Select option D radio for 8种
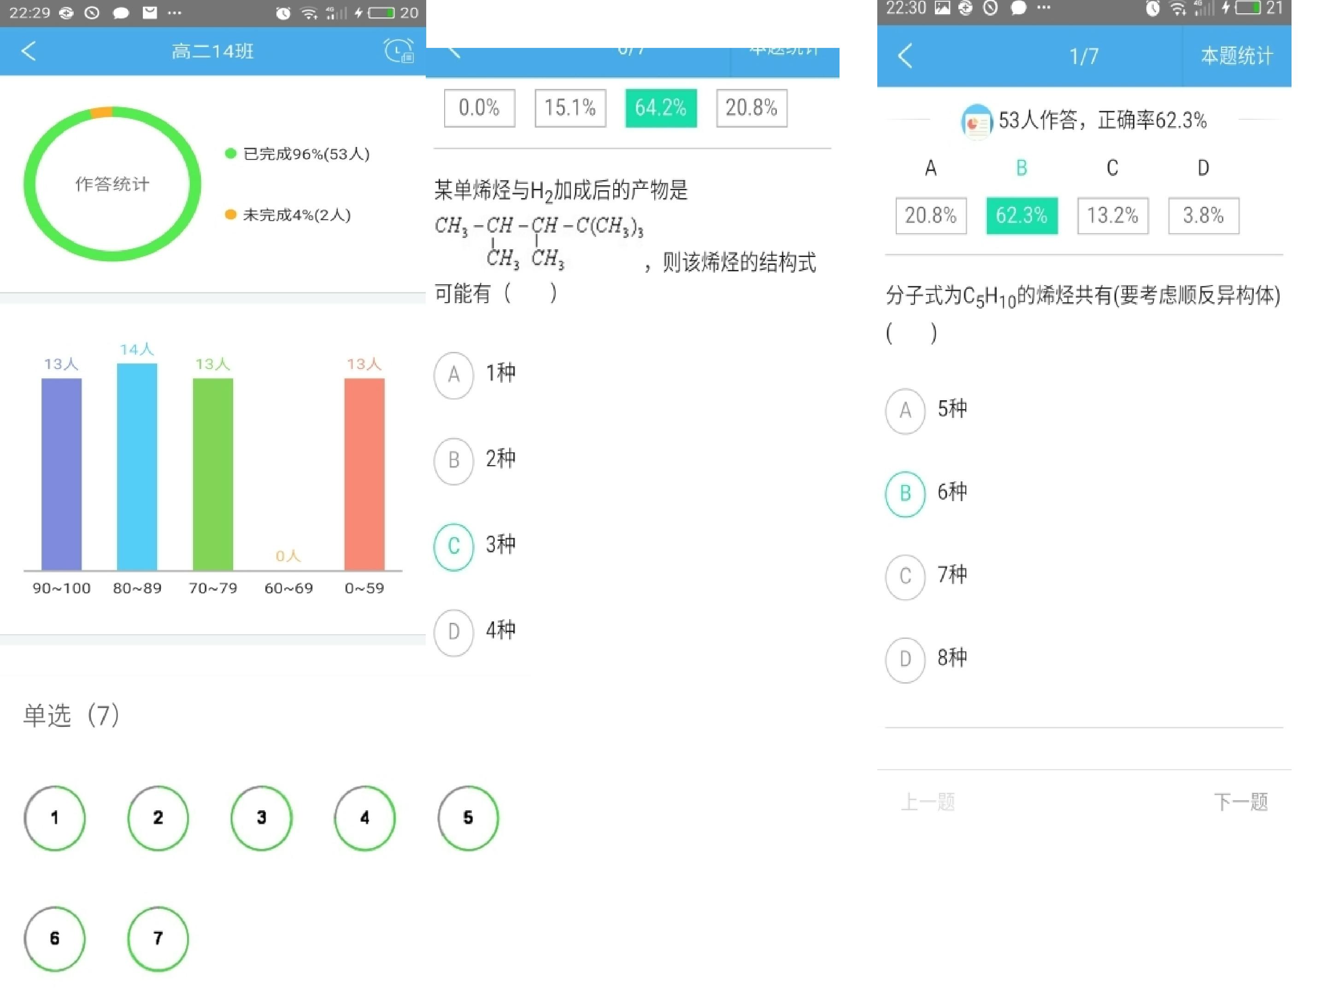 click(905, 660)
